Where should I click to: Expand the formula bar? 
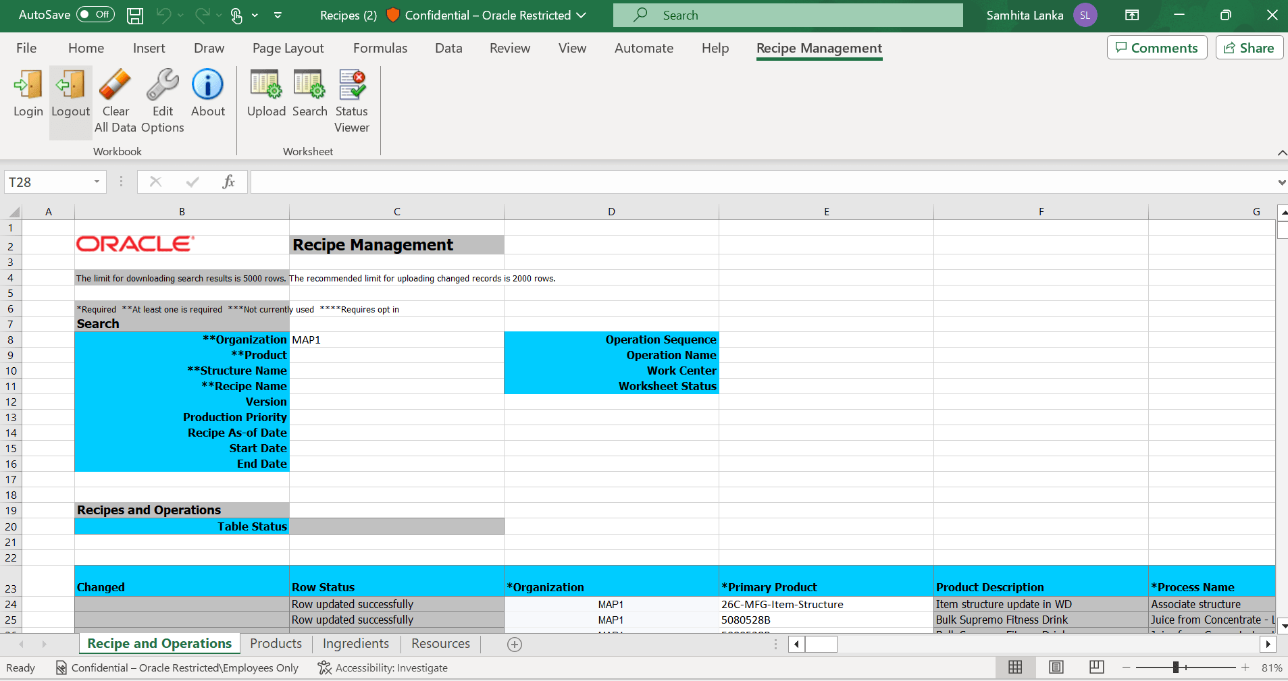coord(1281,182)
